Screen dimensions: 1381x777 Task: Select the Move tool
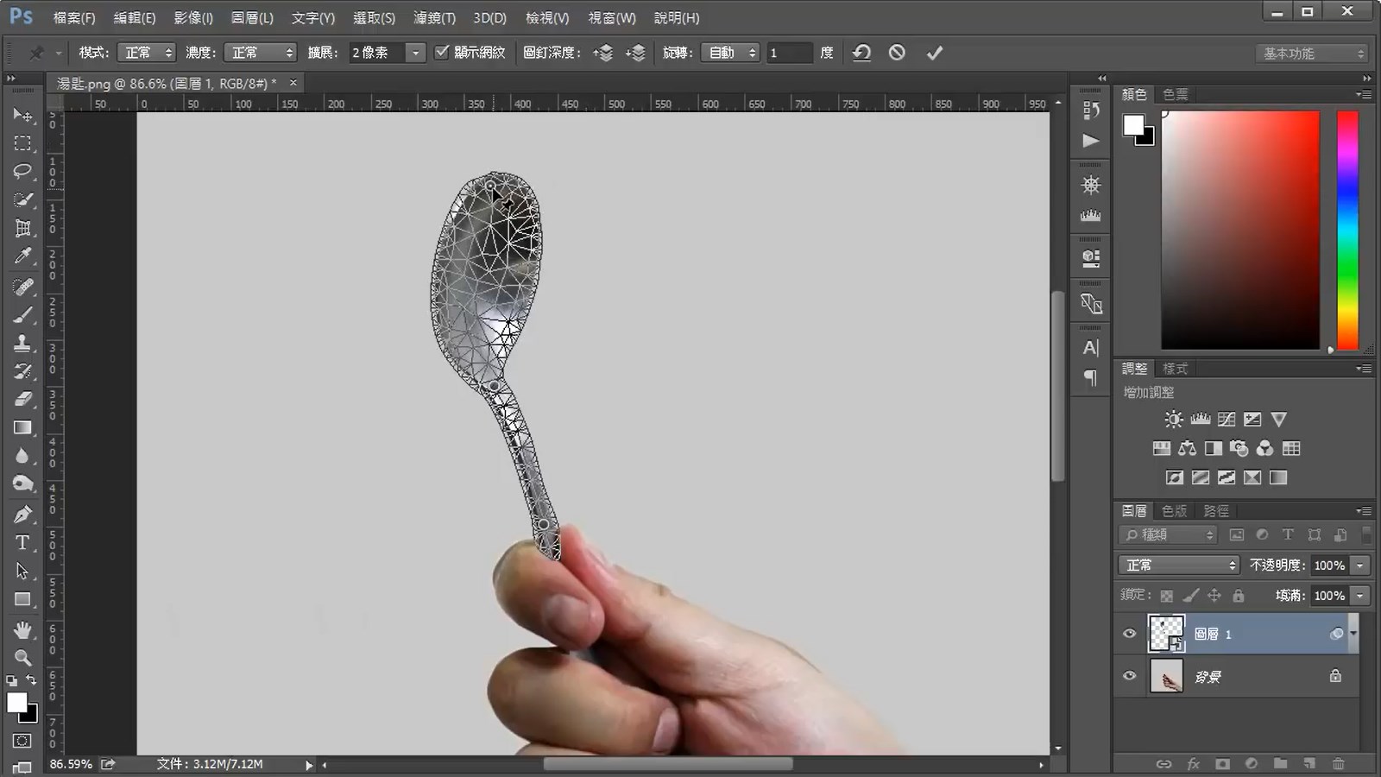(x=22, y=115)
